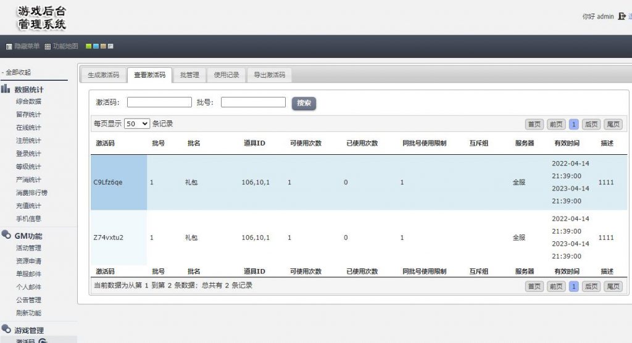Open 单服邮件 in the sidebar
The height and width of the screenshot is (343, 632).
[x=28, y=274]
